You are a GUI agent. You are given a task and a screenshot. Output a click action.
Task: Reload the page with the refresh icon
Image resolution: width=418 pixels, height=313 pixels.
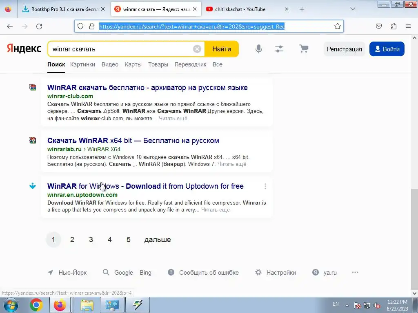click(39, 26)
